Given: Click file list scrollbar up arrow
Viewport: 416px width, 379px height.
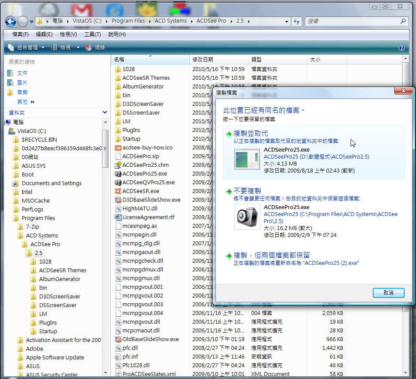Looking at the screenshot, I should (405, 58).
